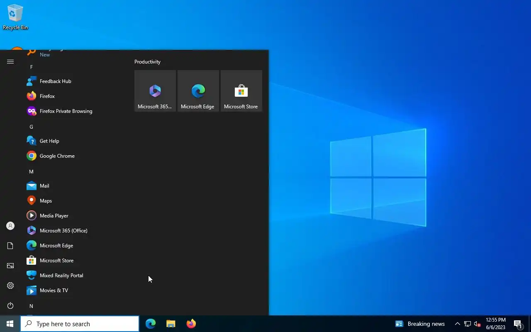Show hidden system tray icons
Viewport: 531px width, 332px height.
pos(458,324)
